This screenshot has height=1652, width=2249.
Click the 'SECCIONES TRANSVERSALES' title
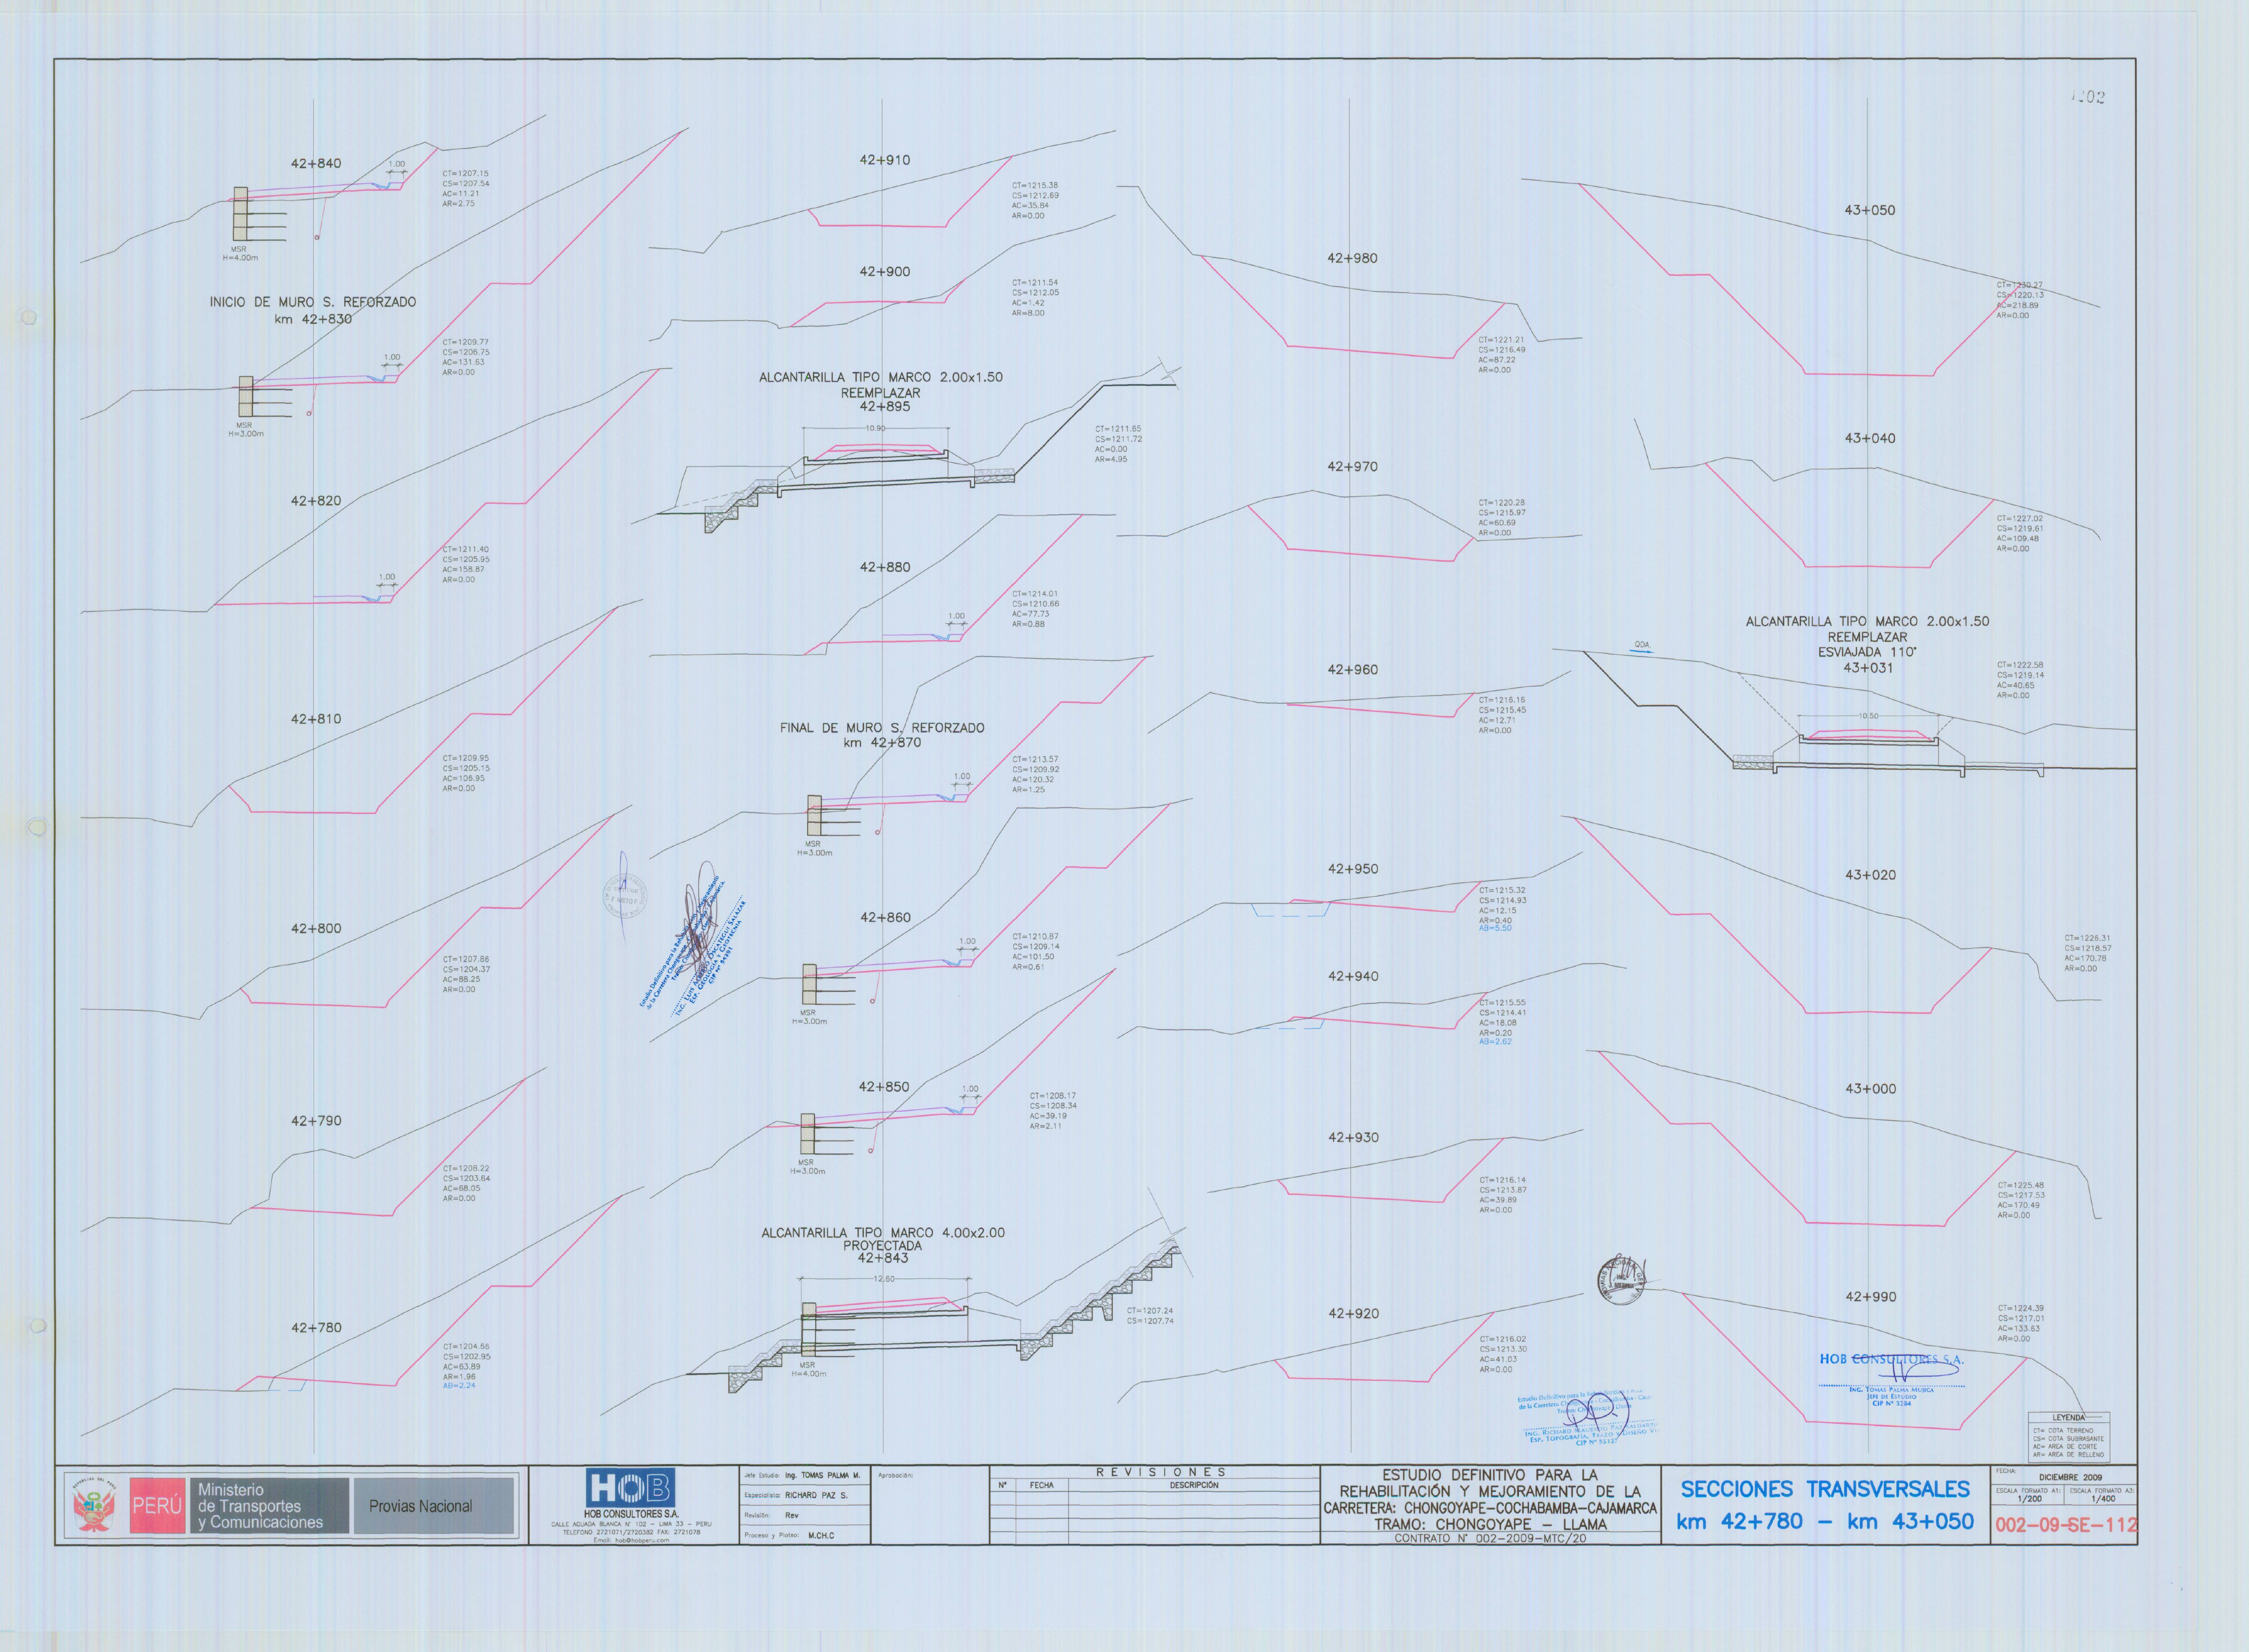point(1825,1489)
